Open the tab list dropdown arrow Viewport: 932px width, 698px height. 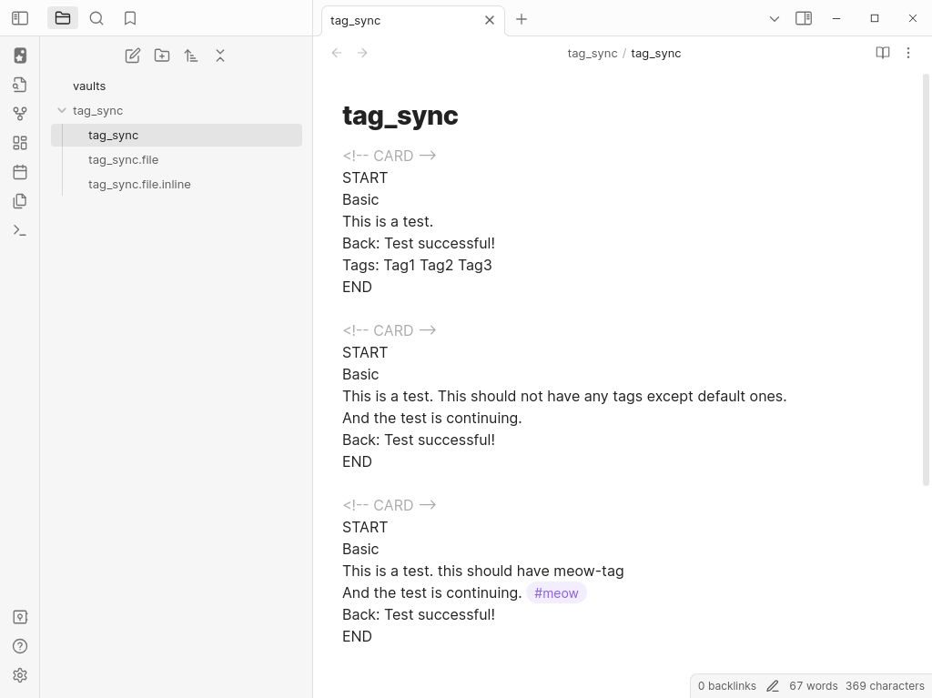775,18
